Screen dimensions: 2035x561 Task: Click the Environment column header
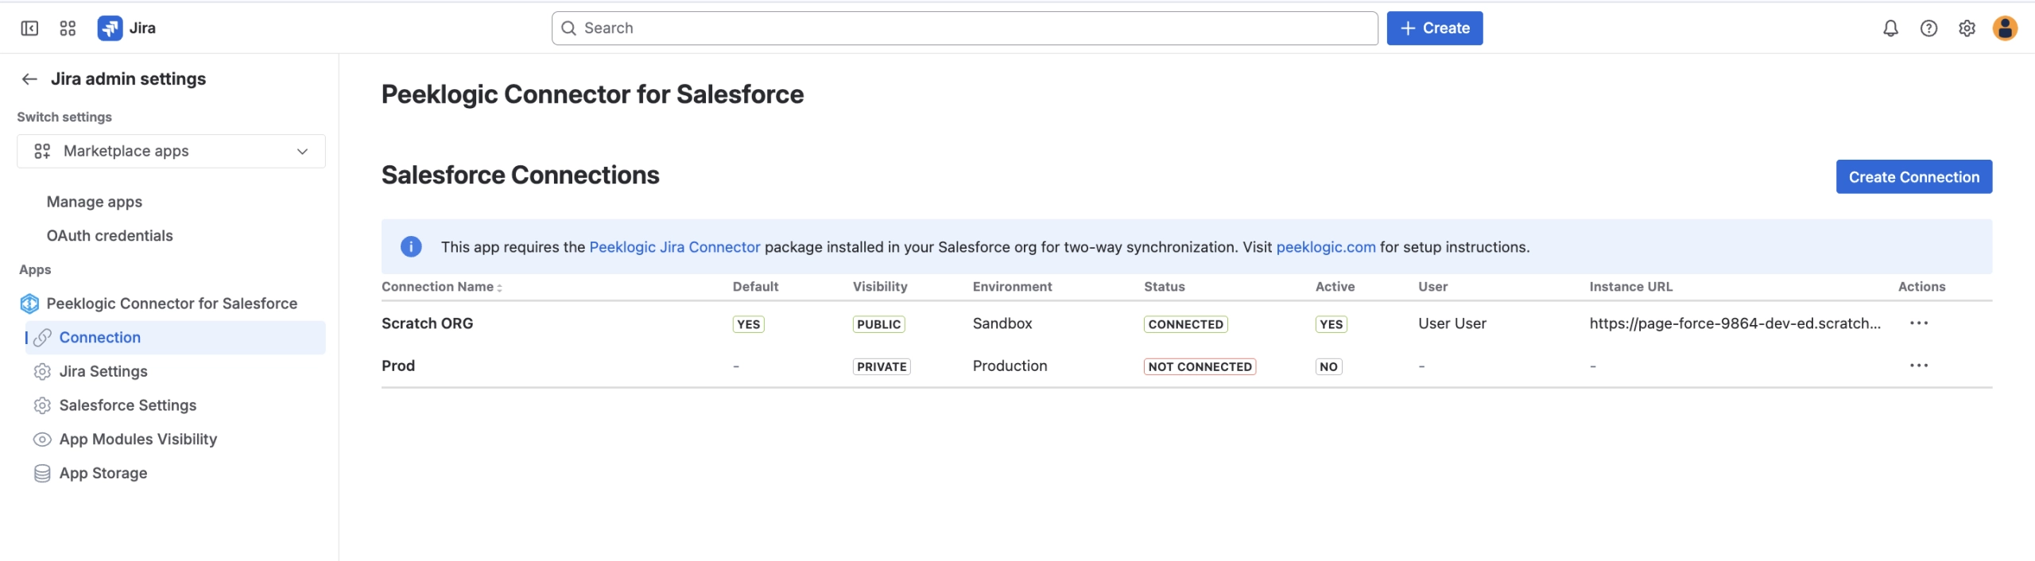tap(1012, 287)
